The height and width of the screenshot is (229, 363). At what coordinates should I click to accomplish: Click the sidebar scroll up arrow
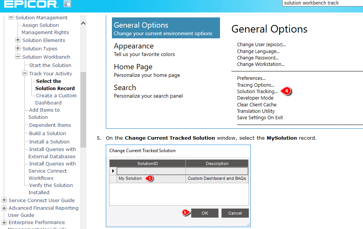pos(83,23)
